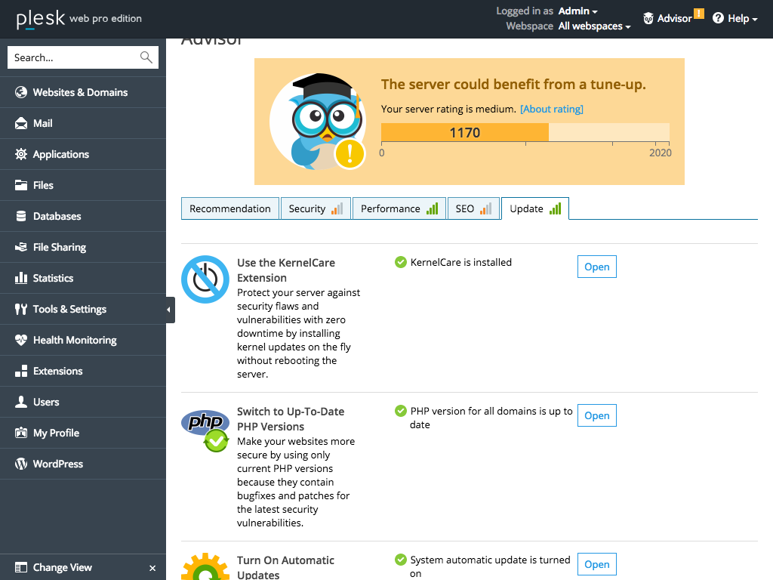Click the KernelCare extension icon
Image resolution: width=773 pixels, height=580 pixels.
pyautogui.click(x=205, y=279)
